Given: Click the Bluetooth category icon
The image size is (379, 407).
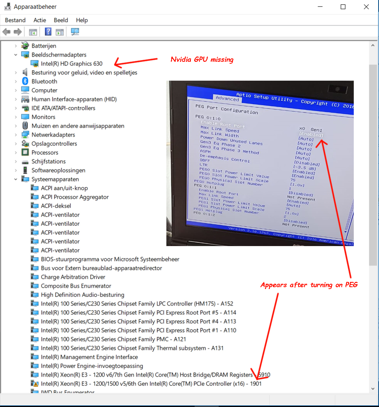Looking at the screenshot, I should coord(25,81).
